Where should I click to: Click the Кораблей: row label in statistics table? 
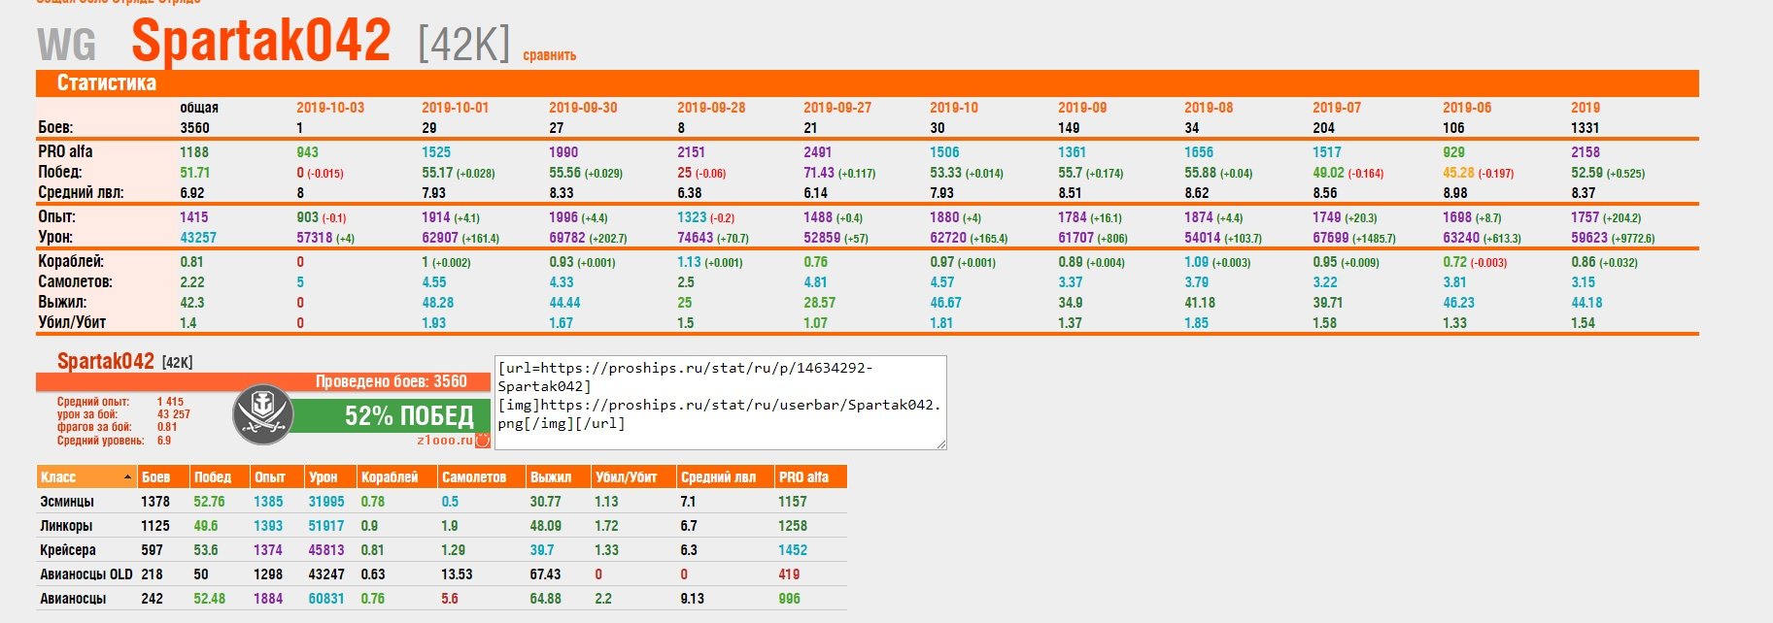(71, 262)
